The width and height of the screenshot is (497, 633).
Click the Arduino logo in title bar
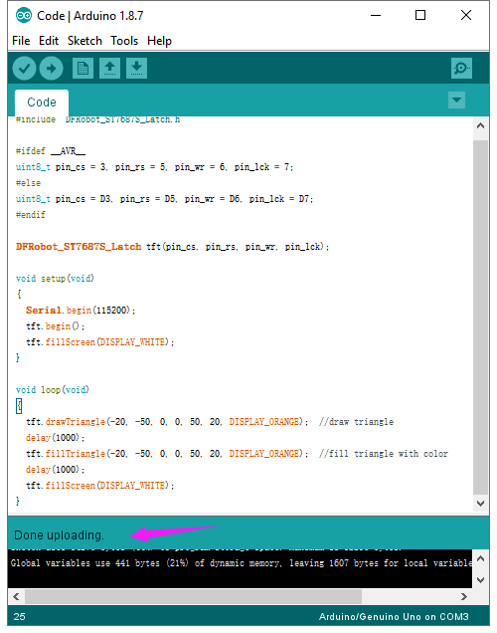[24, 15]
